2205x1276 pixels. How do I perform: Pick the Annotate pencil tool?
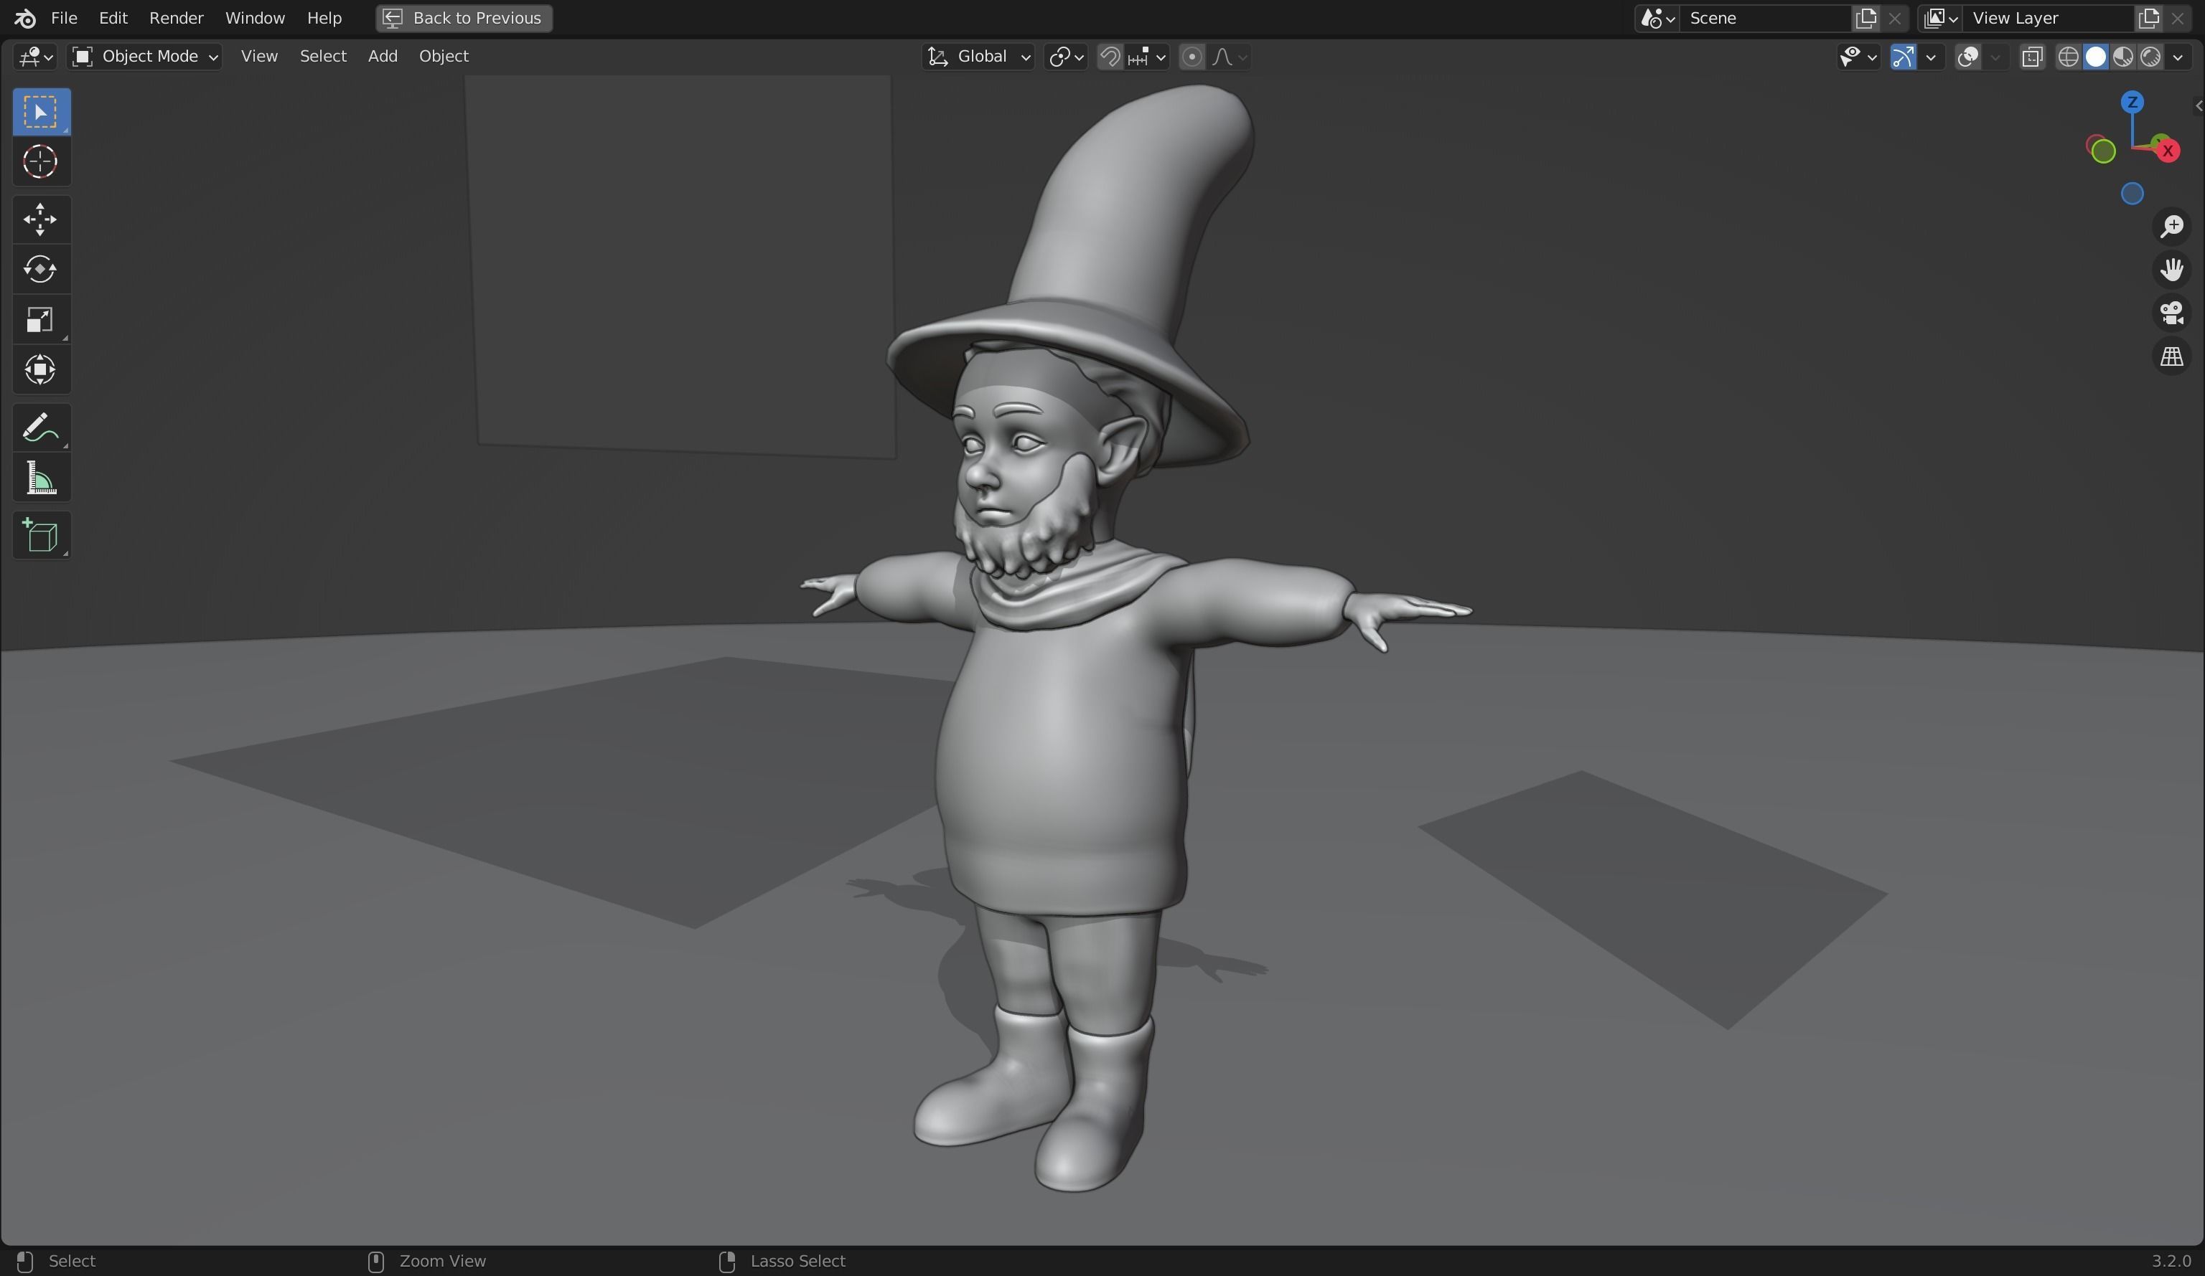click(40, 428)
